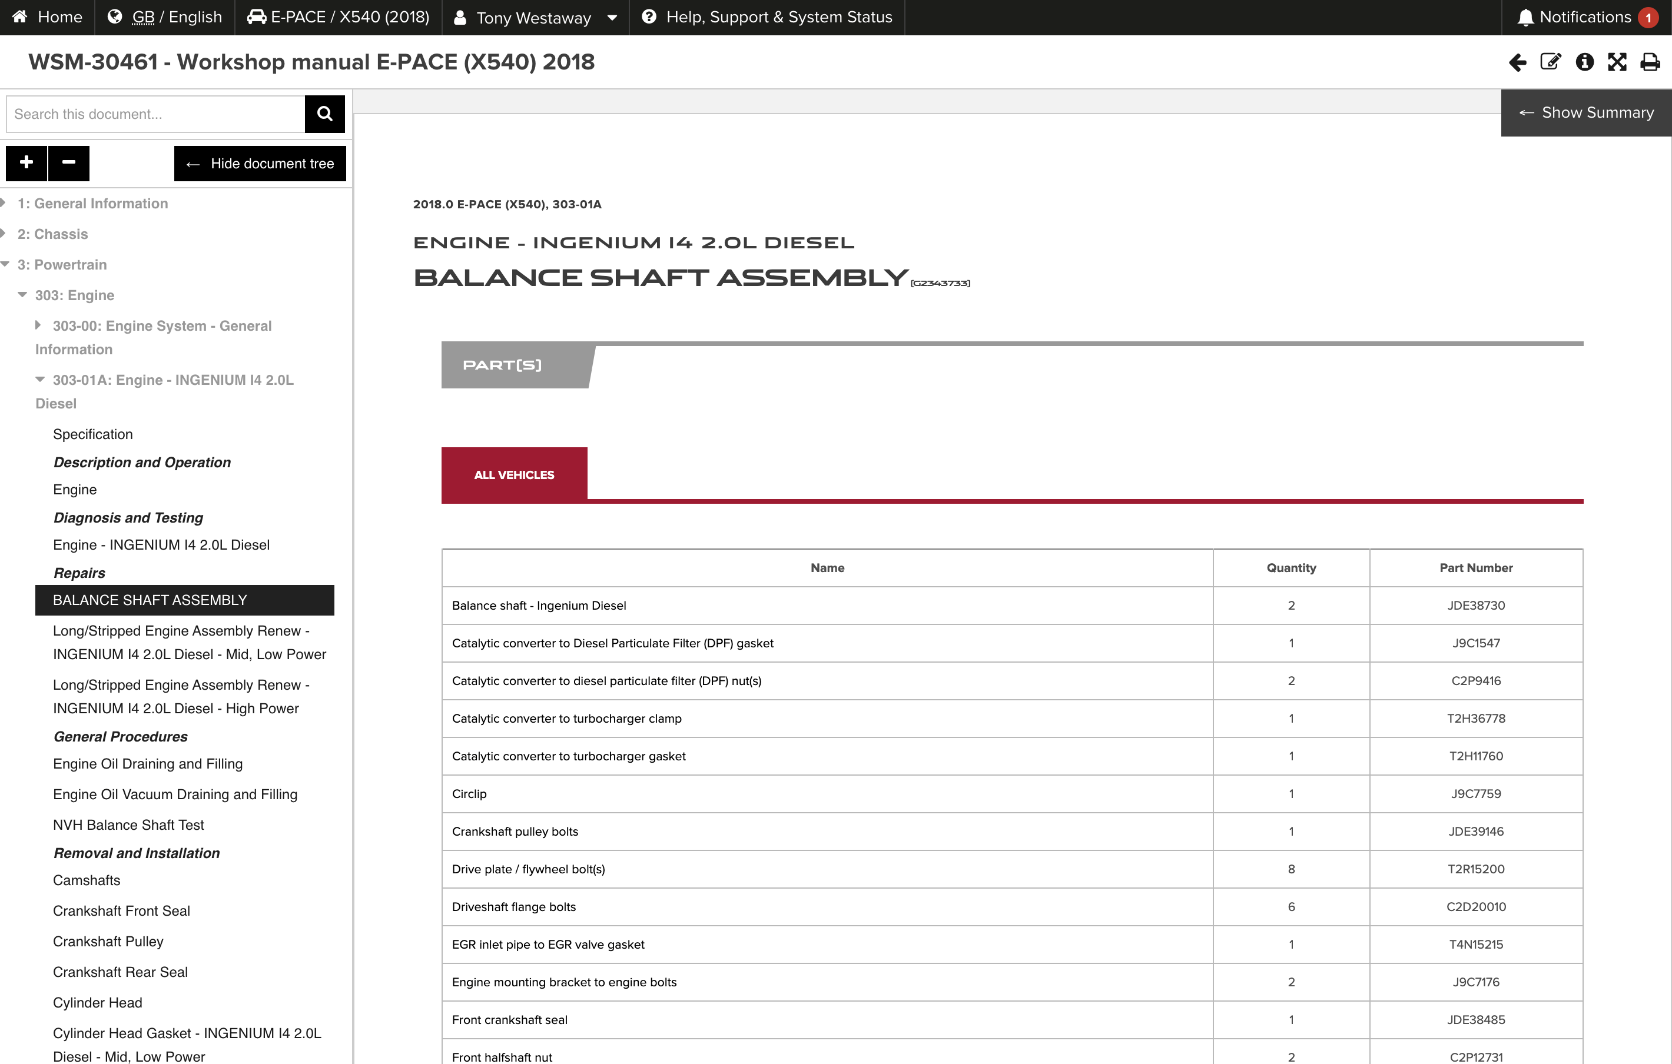Click Front crankshaft seal row name

[x=510, y=1020]
